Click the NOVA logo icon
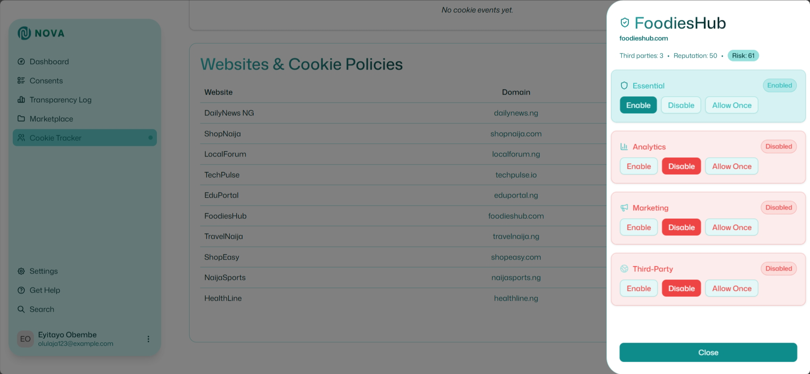This screenshot has height=374, width=810. point(24,33)
